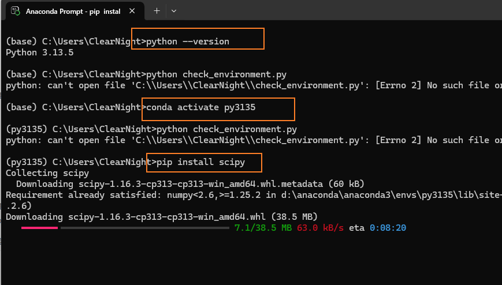Click the Anaconda Prompt tab icon
This screenshot has height=285, width=502.
coord(15,11)
